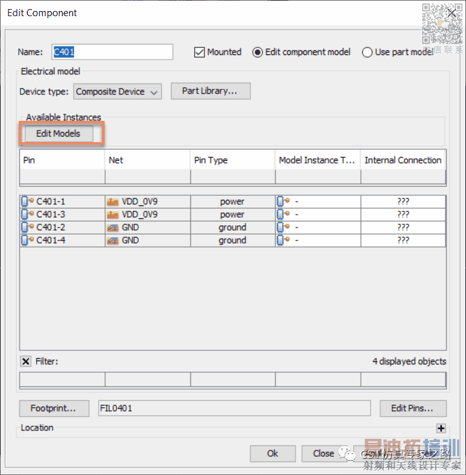466x475 pixels.
Task: Click the ??? internal connection in the C401-2 row
Action: pos(403,227)
